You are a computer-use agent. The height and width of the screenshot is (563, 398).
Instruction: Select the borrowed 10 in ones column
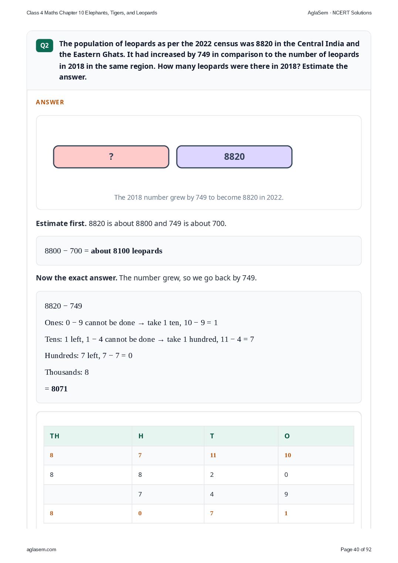288,455
